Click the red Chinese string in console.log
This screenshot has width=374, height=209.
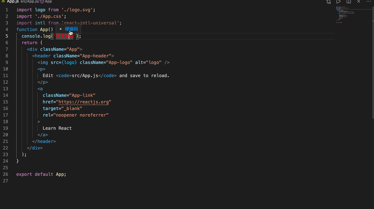coord(65,36)
